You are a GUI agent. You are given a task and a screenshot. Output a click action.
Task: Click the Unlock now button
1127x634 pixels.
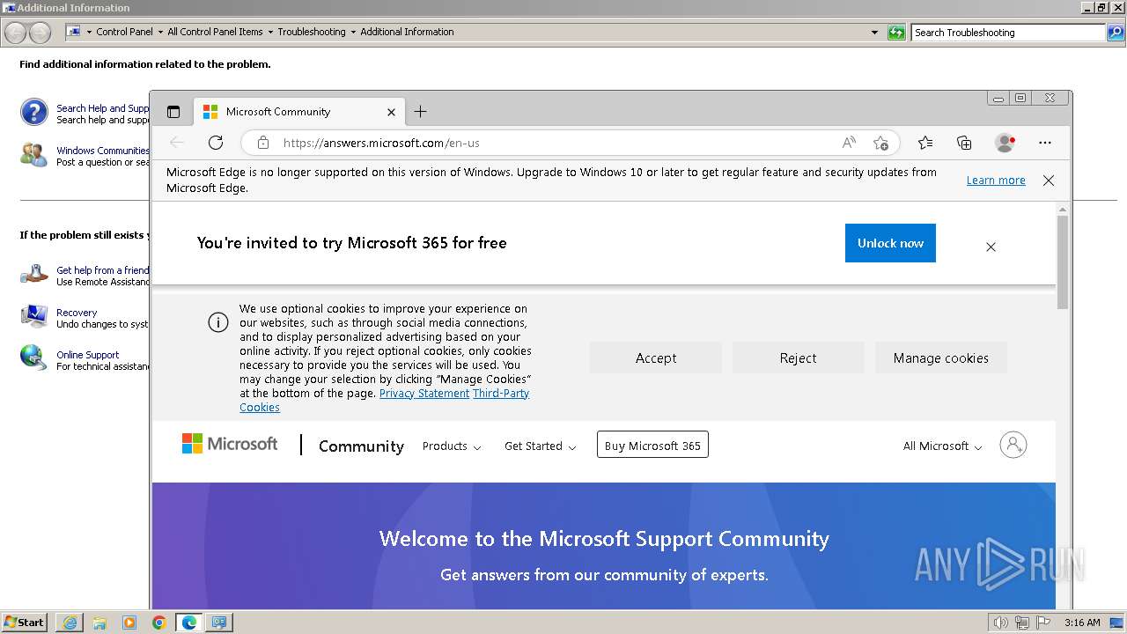pyautogui.click(x=890, y=243)
